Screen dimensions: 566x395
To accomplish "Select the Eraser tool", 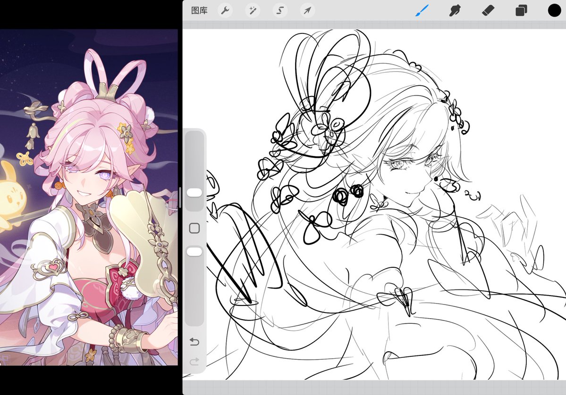I will 488,10.
